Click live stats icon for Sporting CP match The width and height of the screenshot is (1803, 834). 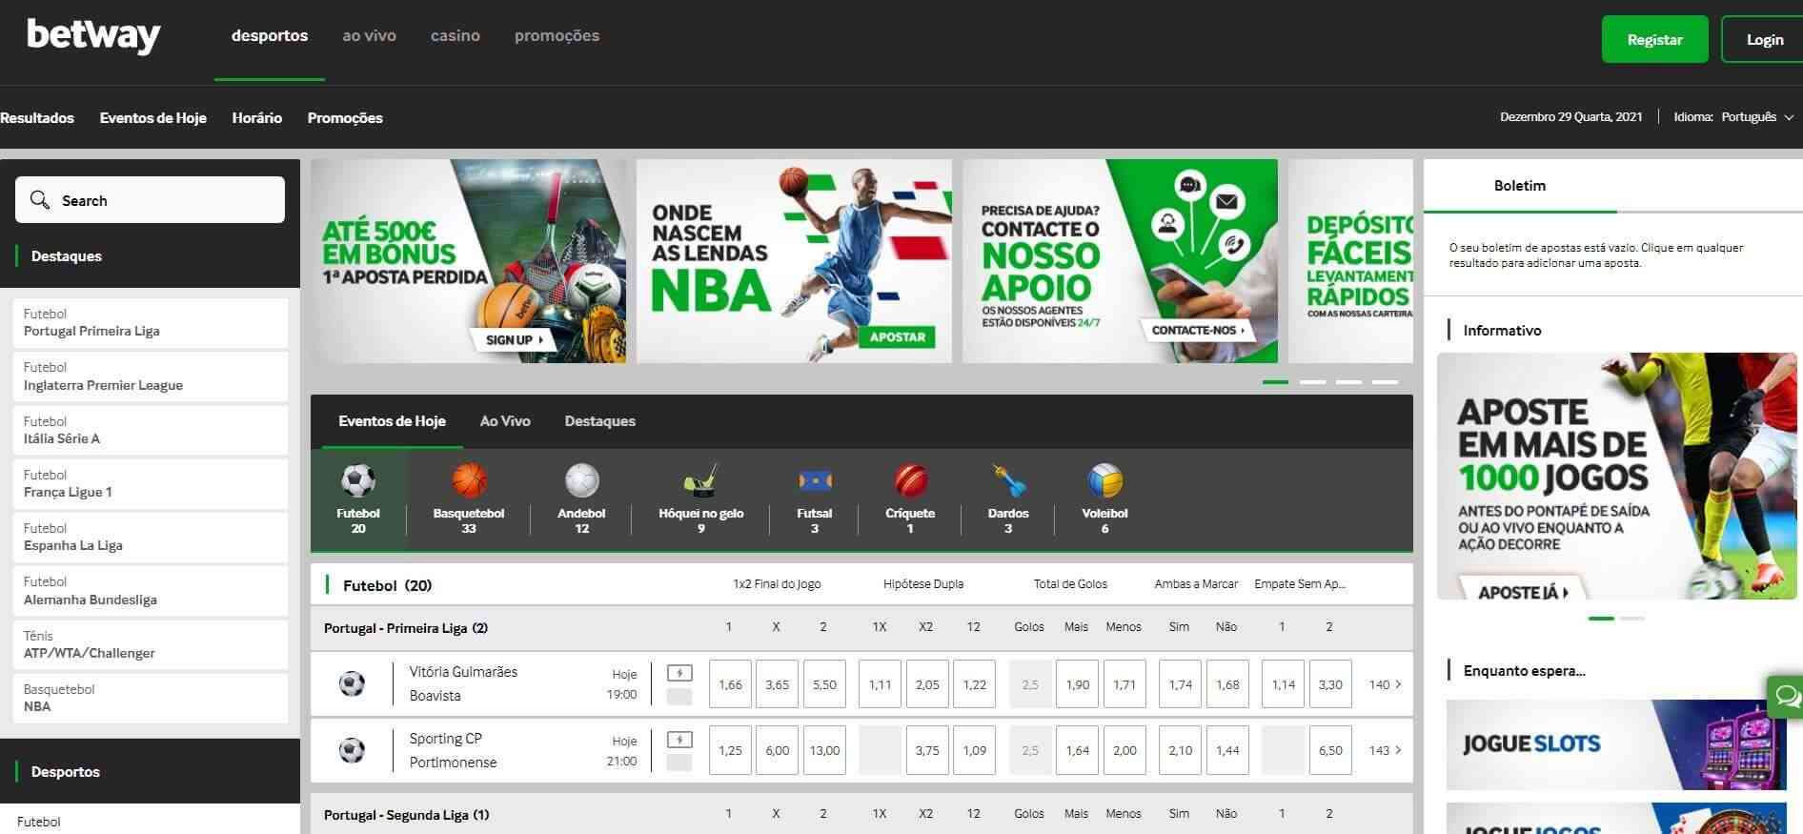[679, 740]
